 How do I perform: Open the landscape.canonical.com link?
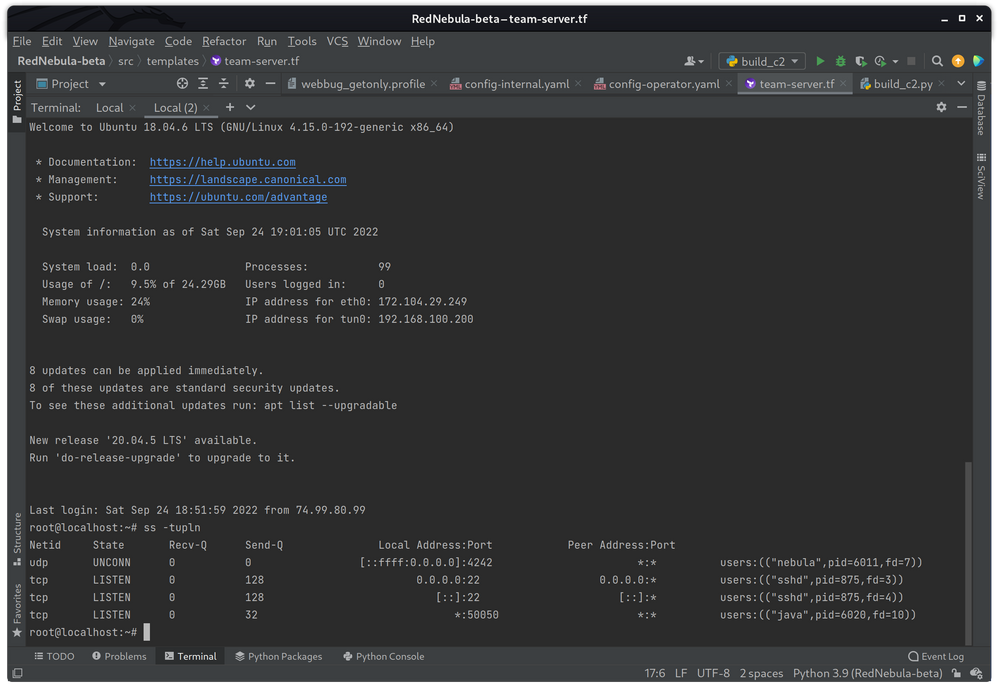(x=246, y=179)
